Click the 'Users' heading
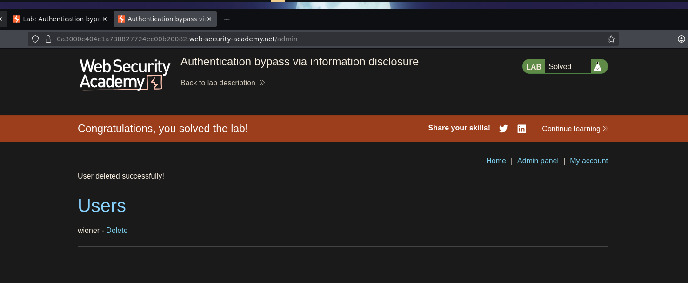The image size is (688, 283). tap(102, 206)
